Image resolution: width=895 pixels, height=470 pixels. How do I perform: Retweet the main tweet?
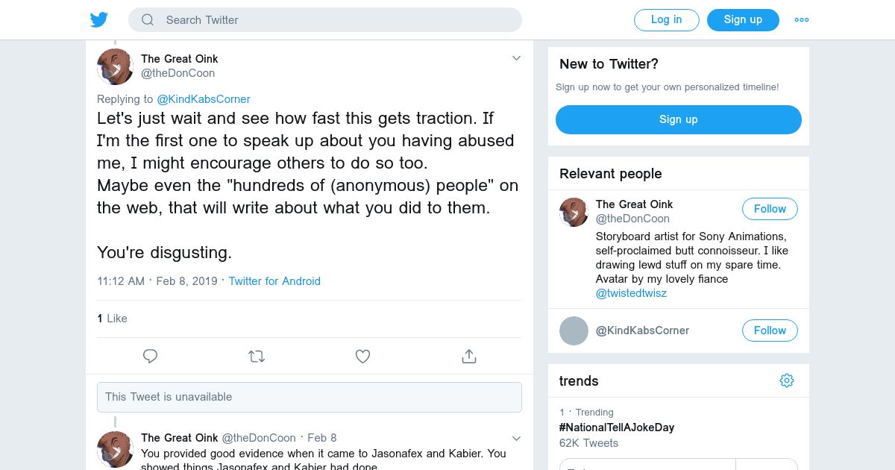[x=257, y=357]
